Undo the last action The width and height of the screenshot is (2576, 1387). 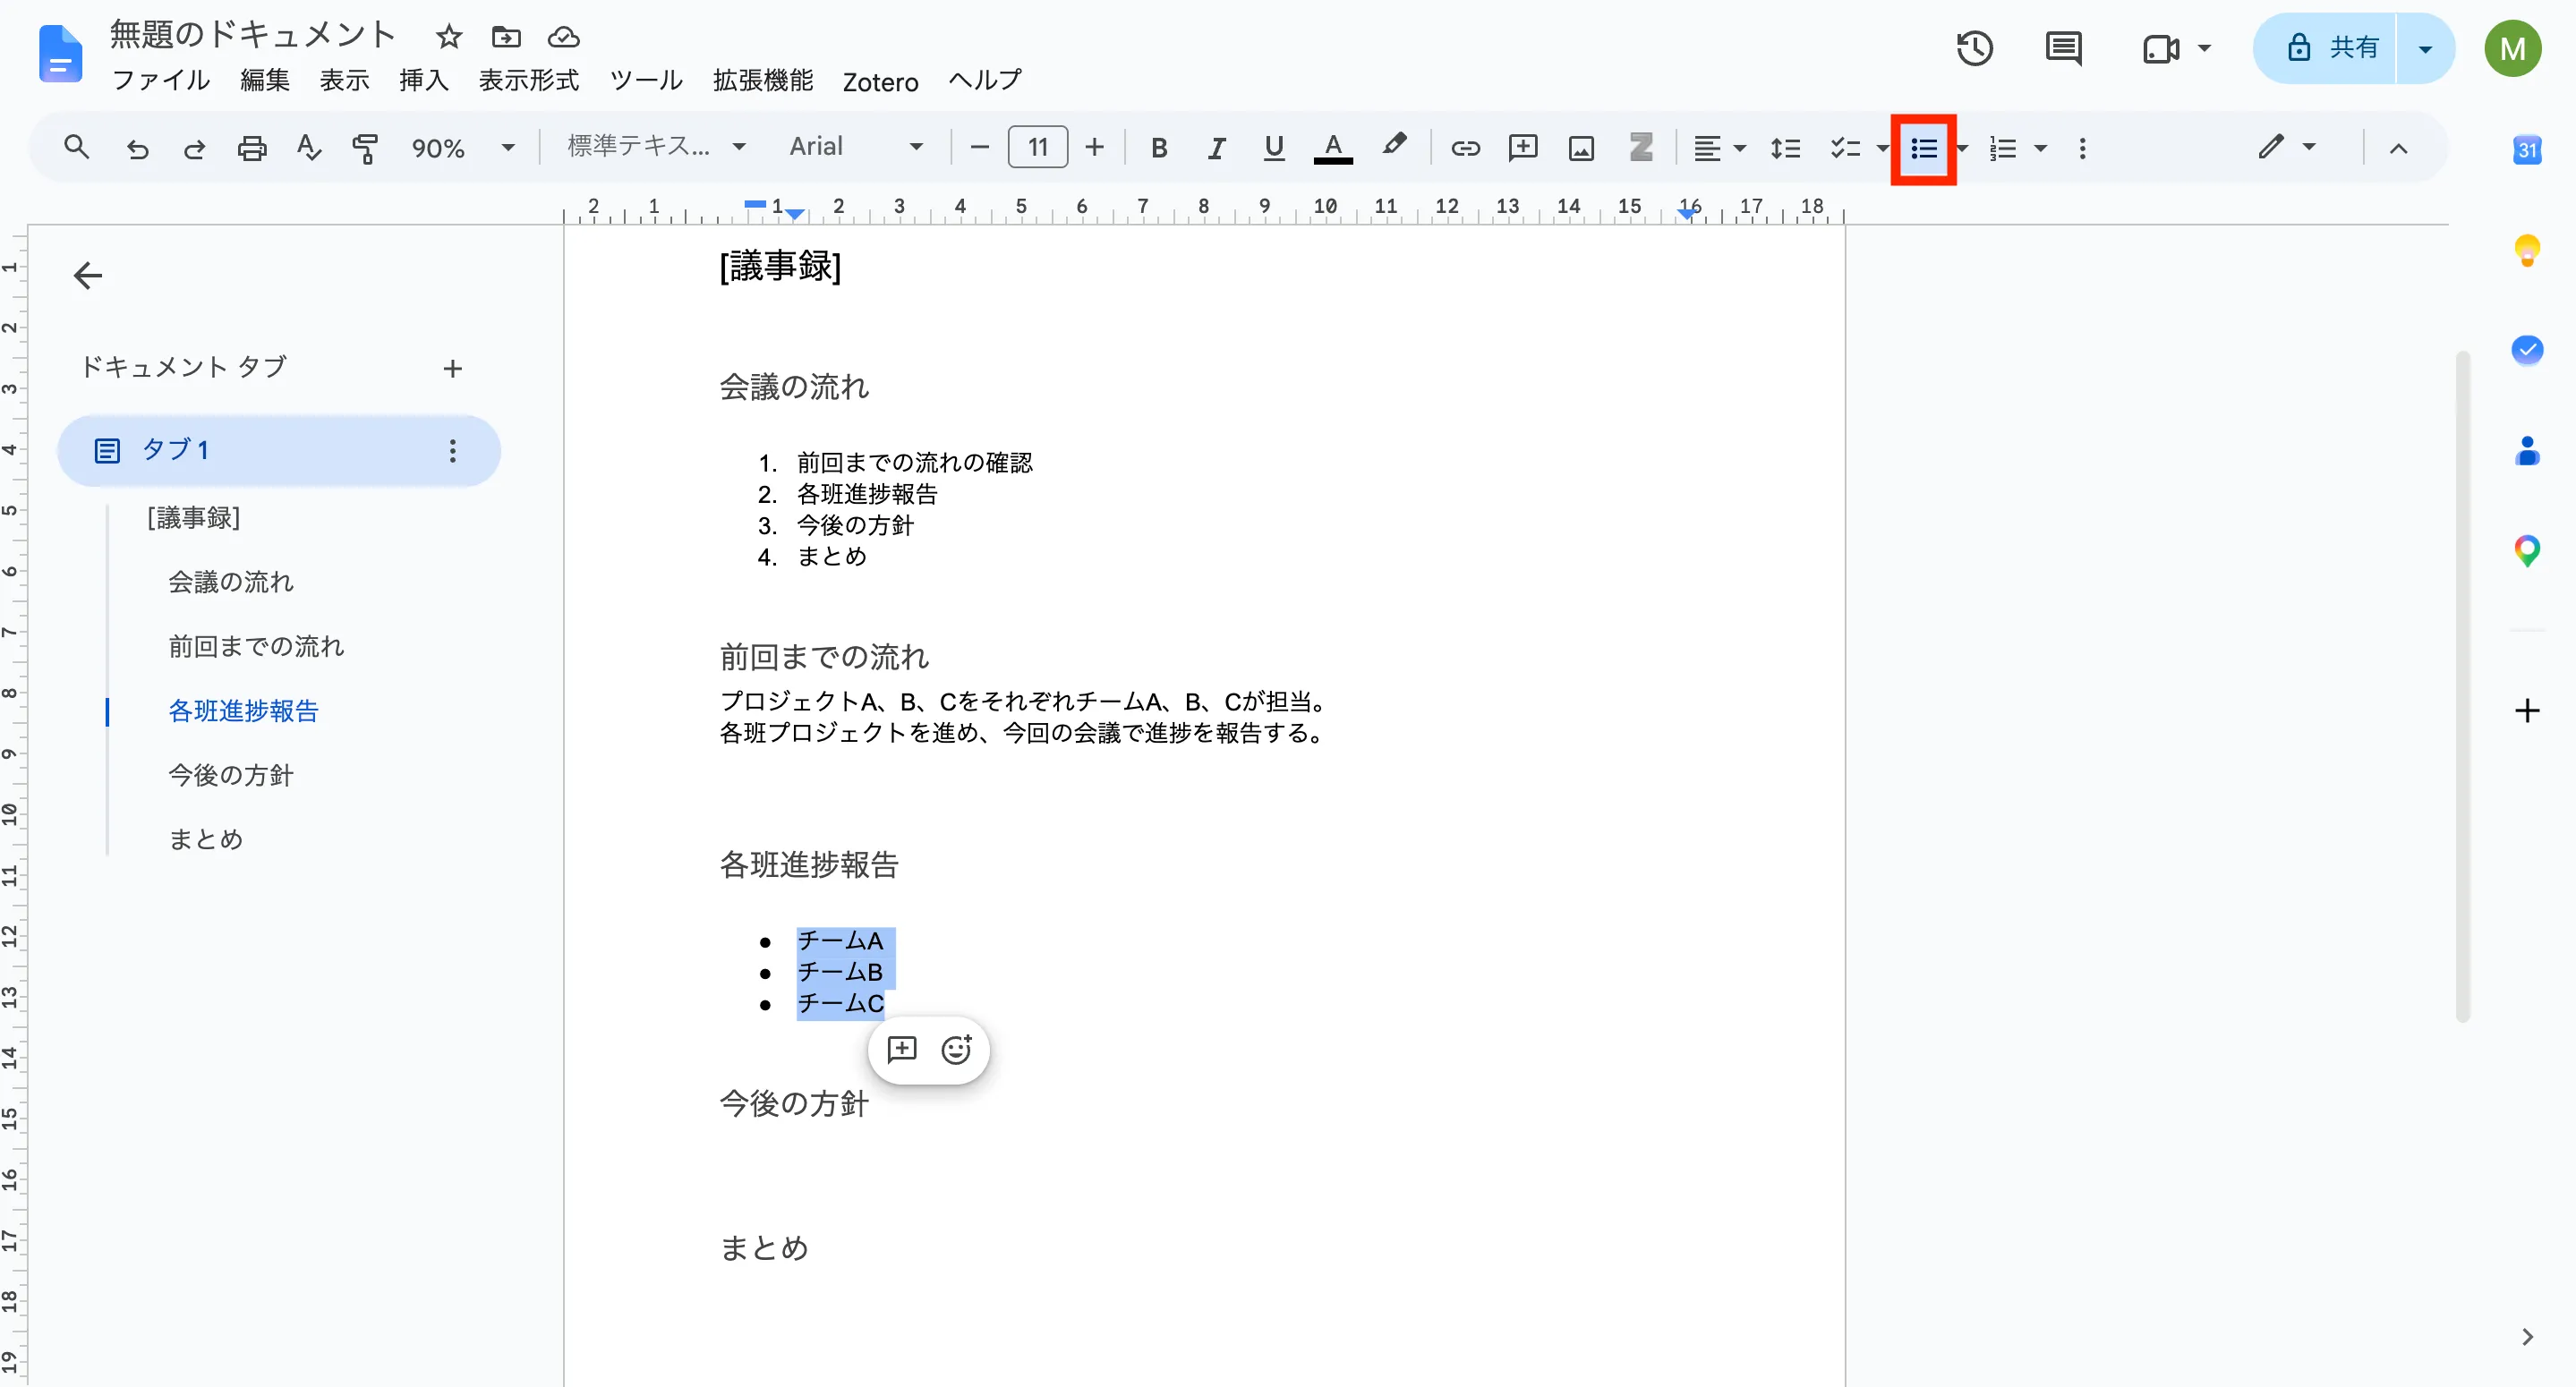pyautogui.click(x=137, y=149)
